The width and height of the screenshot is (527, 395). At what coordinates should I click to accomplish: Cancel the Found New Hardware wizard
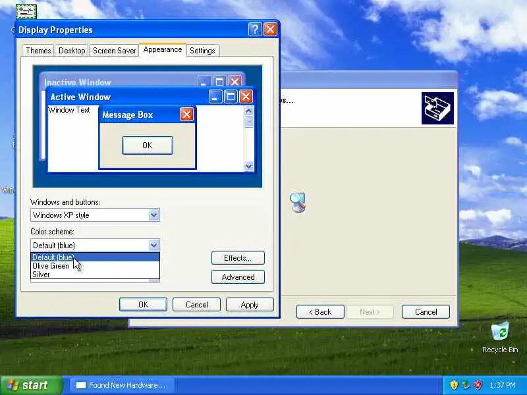click(x=426, y=311)
